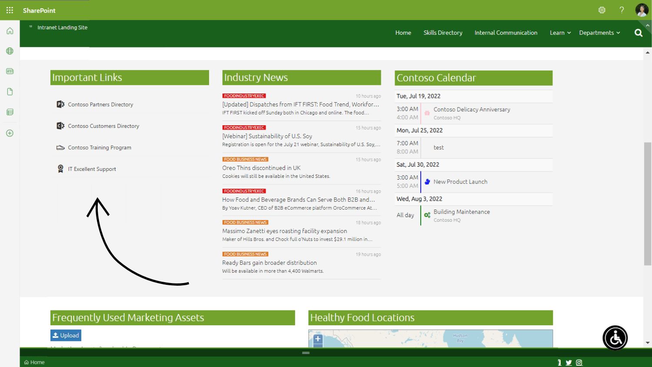The image size is (652, 367).
Task: Open the accessibility widget button
Action: coord(615,338)
